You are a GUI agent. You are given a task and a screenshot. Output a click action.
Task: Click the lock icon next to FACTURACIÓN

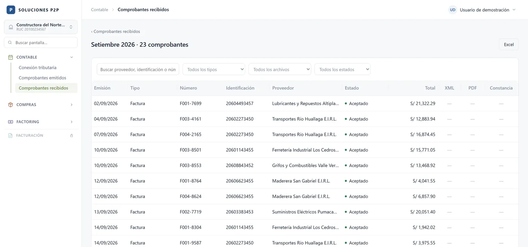click(72, 136)
